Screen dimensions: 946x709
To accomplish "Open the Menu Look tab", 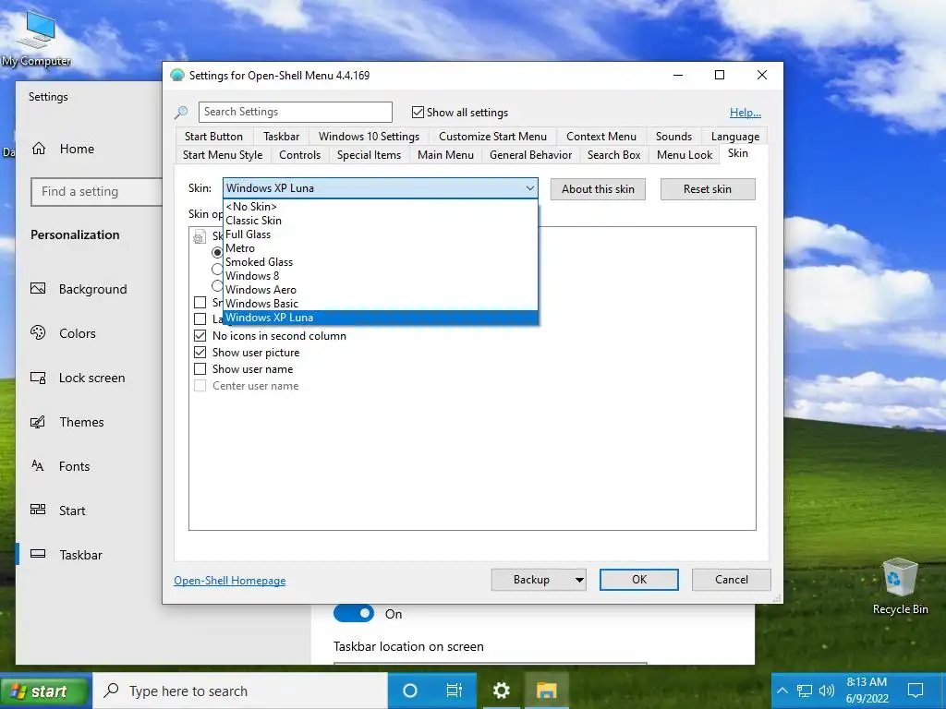I will tap(685, 155).
